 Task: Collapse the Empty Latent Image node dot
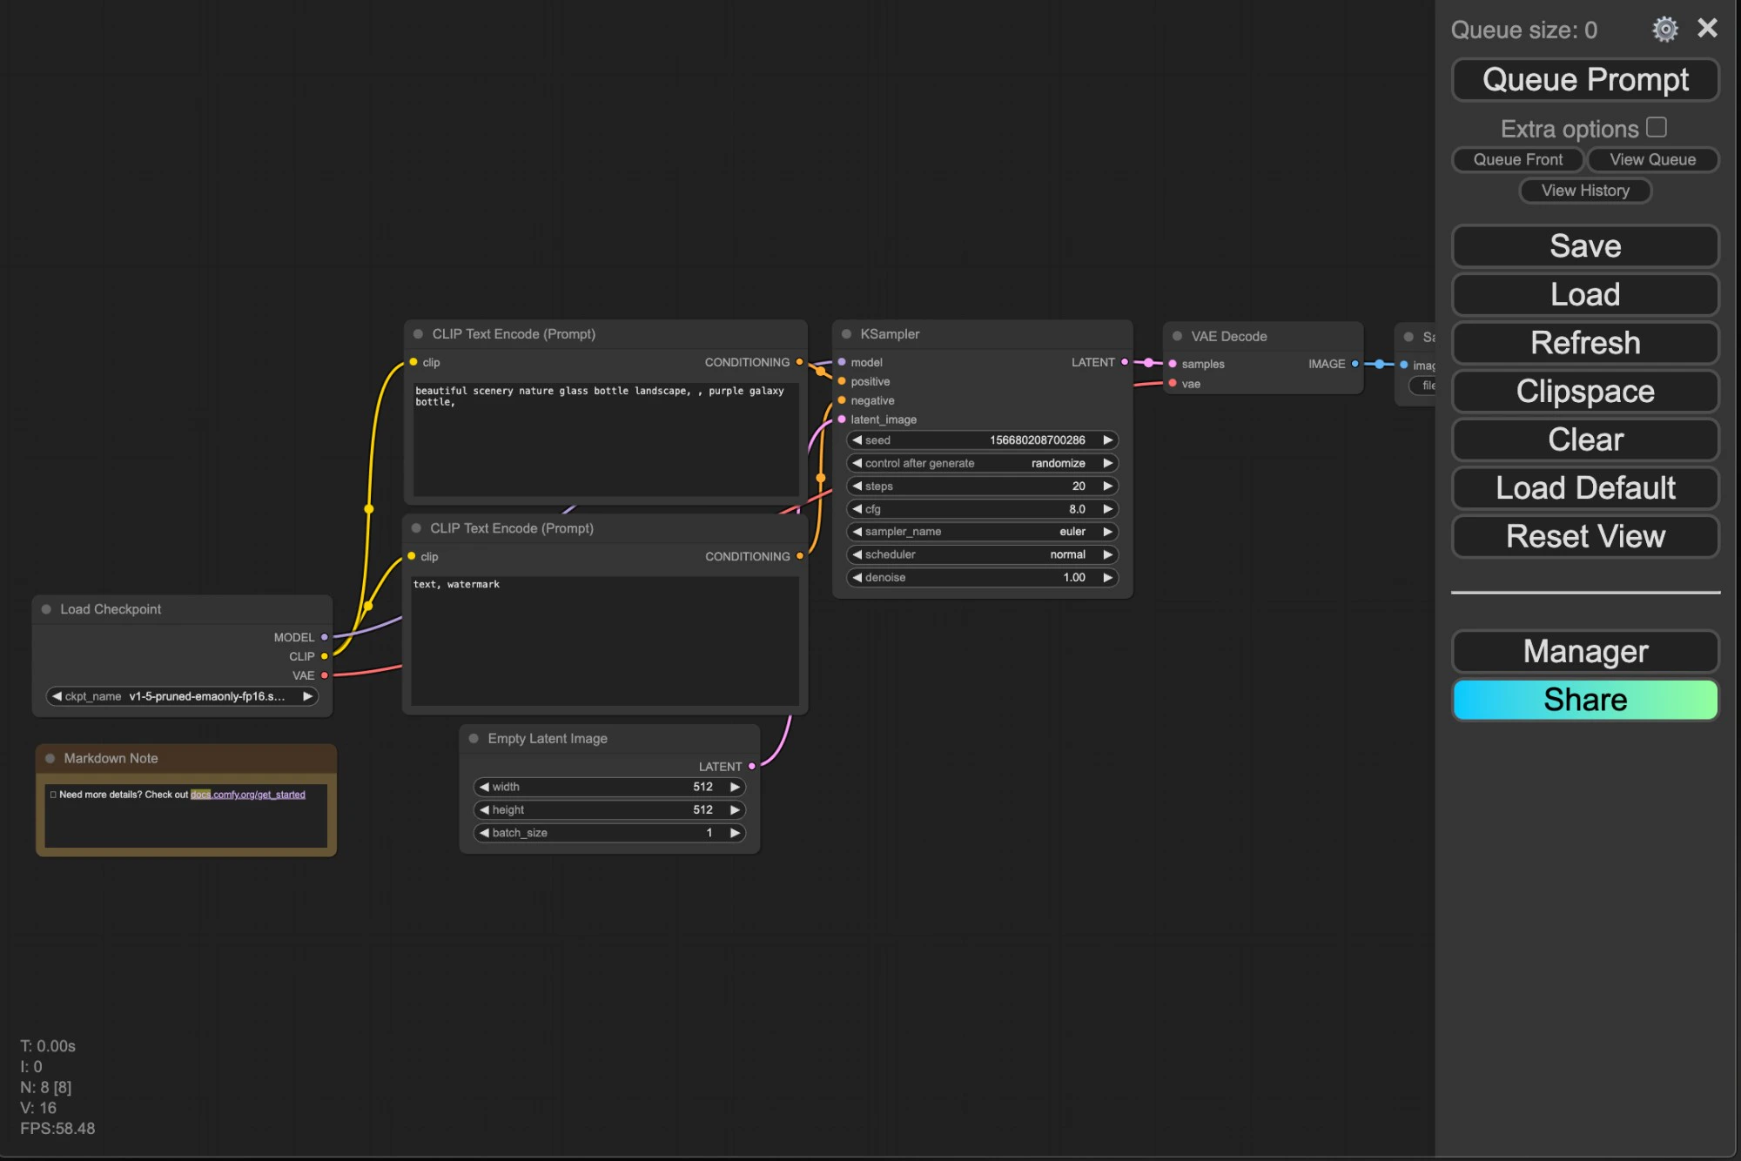pos(474,738)
